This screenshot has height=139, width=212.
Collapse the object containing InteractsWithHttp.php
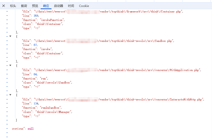(x=10, y=95)
